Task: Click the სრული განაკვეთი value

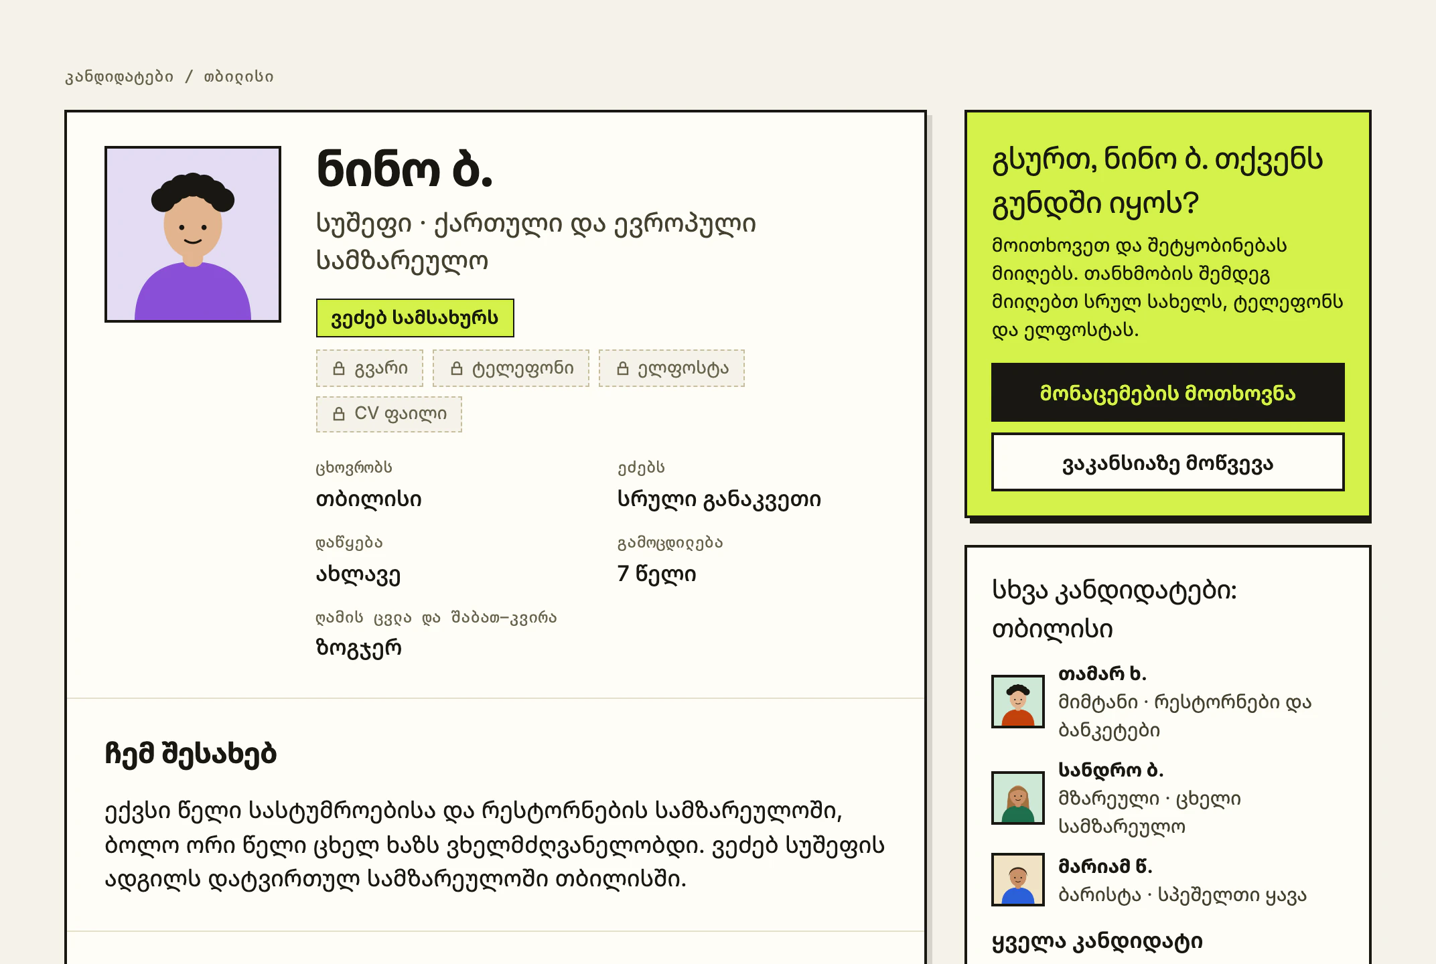Action: pos(719,499)
